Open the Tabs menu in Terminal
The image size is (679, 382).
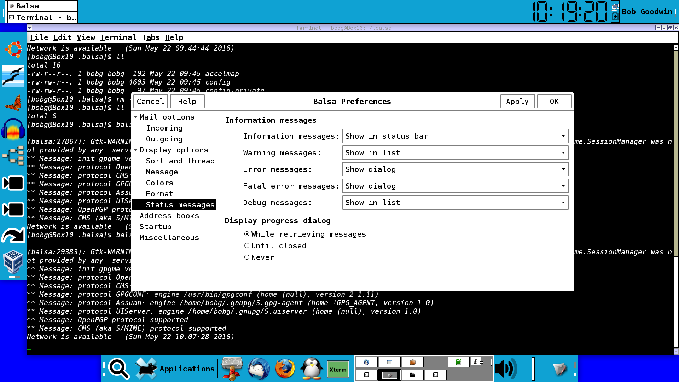pyautogui.click(x=151, y=37)
